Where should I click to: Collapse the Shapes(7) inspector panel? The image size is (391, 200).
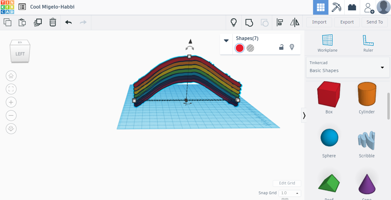pyautogui.click(x=226, y=41)
